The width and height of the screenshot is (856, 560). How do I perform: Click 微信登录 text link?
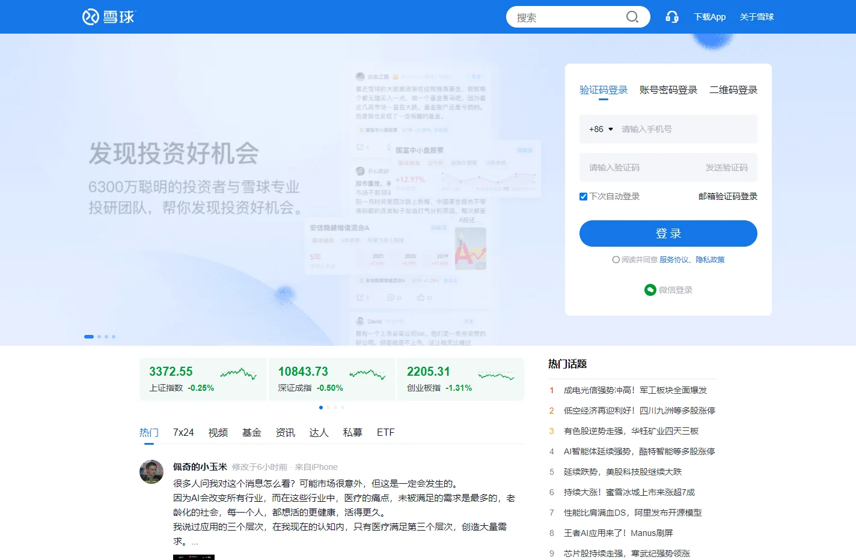pos(676,290)
